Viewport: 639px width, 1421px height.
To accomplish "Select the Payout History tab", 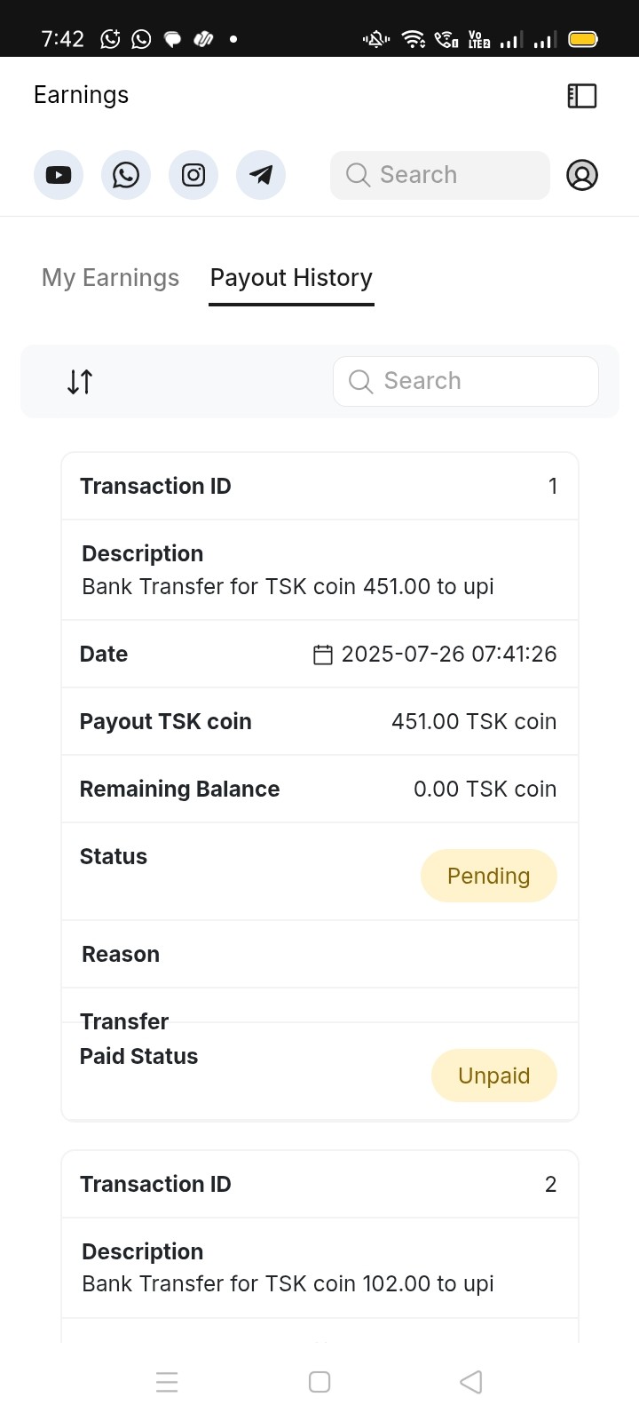I will (x=291, y=278).
